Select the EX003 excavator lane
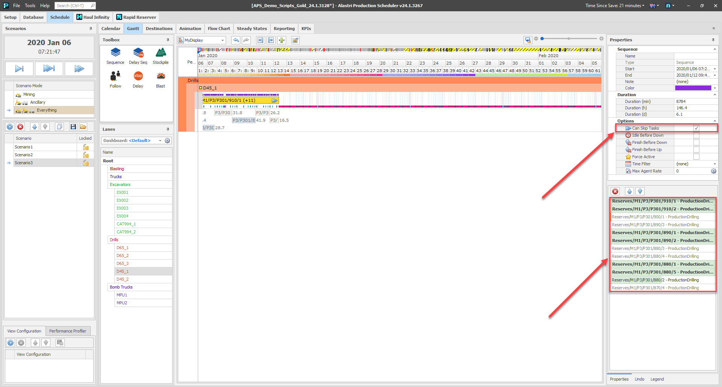This screenshot has width=722, height=387. click(123, 208)
